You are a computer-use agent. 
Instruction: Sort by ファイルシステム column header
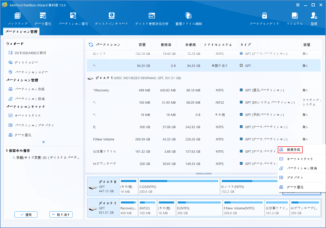(x=218, y=45)
